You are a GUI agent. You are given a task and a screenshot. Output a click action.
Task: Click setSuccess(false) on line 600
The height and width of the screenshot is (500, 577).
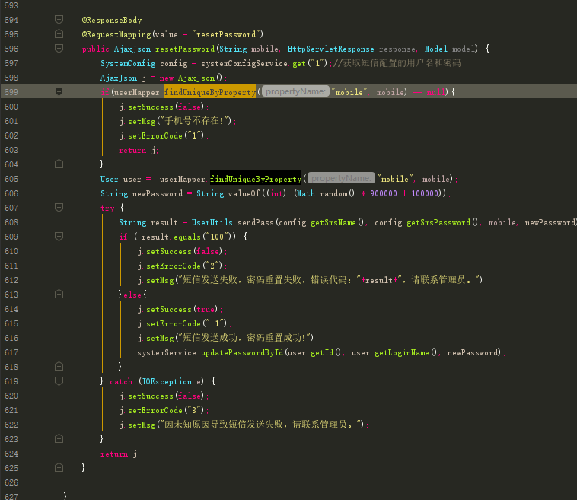166,107
